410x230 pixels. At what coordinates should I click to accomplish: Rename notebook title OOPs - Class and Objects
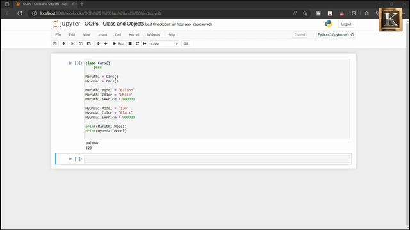[x=114, y=24]
